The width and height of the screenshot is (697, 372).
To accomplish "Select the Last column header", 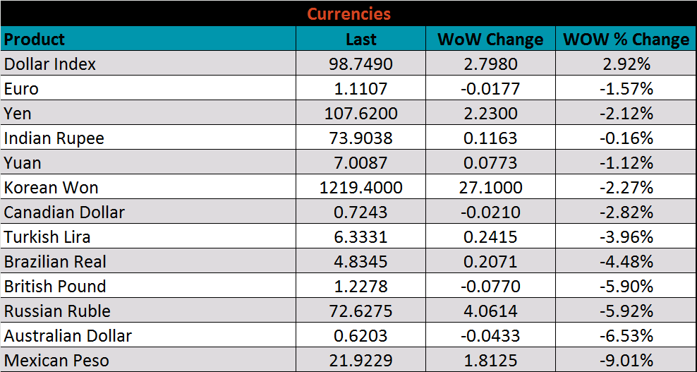I will click(x=360, y=40).
